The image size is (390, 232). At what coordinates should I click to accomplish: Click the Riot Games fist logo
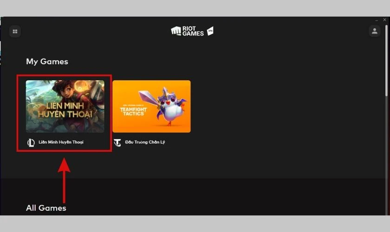[175, 31]
